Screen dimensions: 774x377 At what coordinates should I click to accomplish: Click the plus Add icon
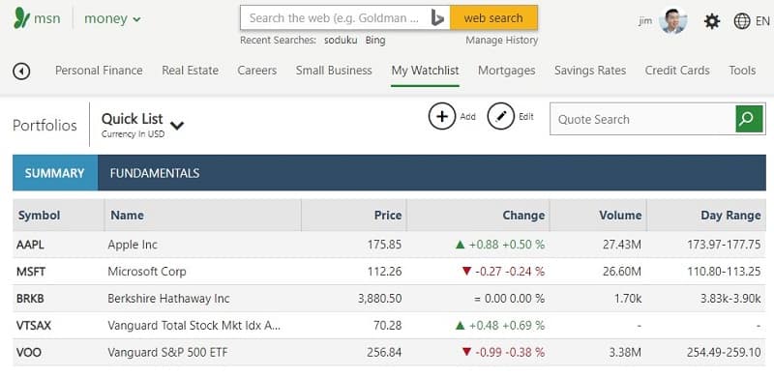tap(442, 116)
